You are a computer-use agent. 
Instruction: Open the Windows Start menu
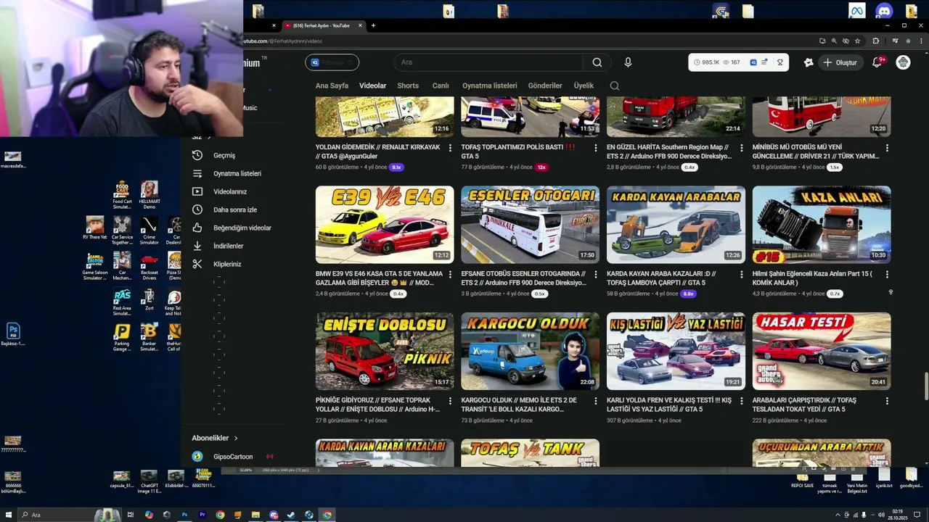[x=8, y=515]
